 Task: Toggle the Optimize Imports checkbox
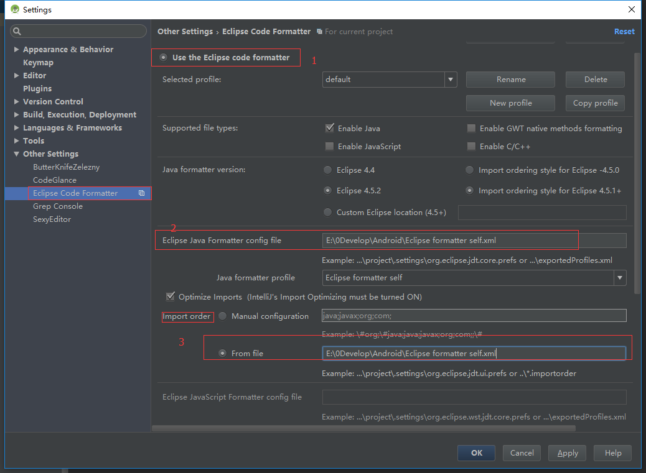click(170, 296)
